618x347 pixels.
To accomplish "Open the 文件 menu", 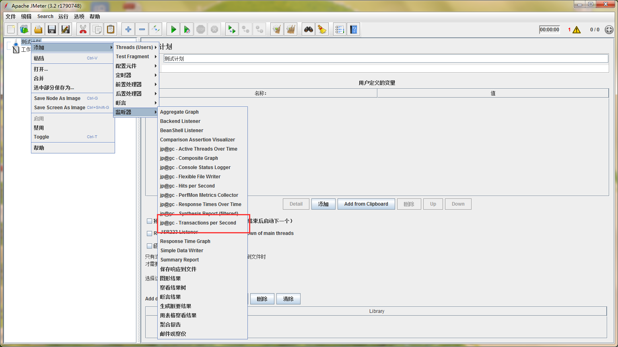I will tap(10, 16).
